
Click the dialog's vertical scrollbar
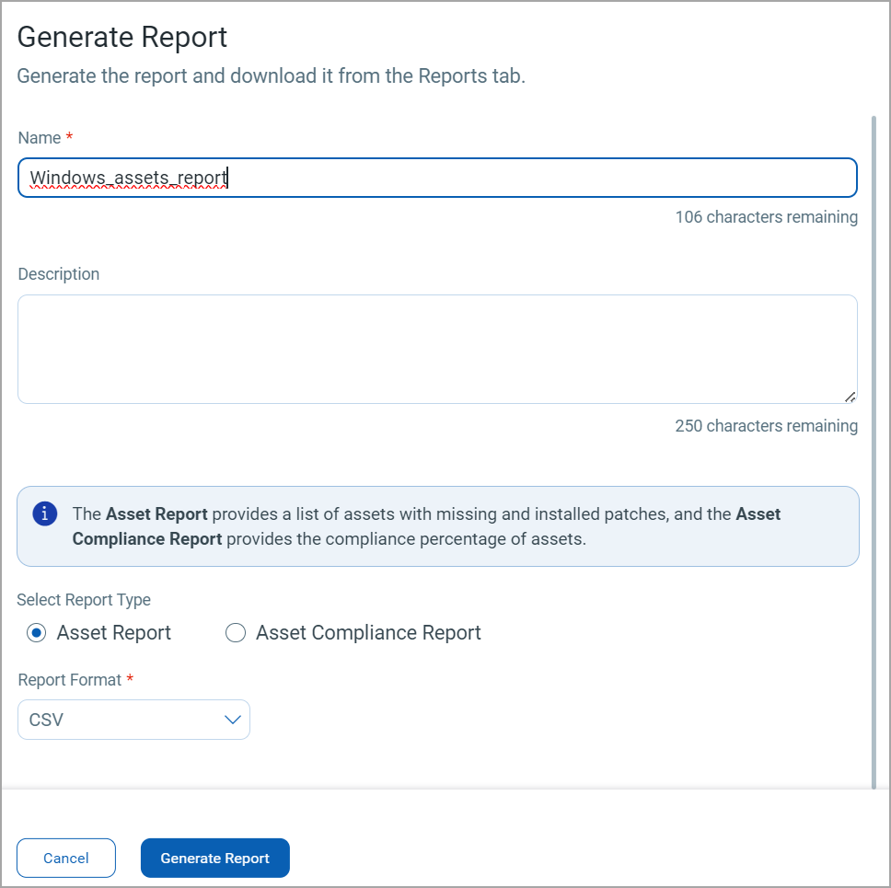pos(874,452)
